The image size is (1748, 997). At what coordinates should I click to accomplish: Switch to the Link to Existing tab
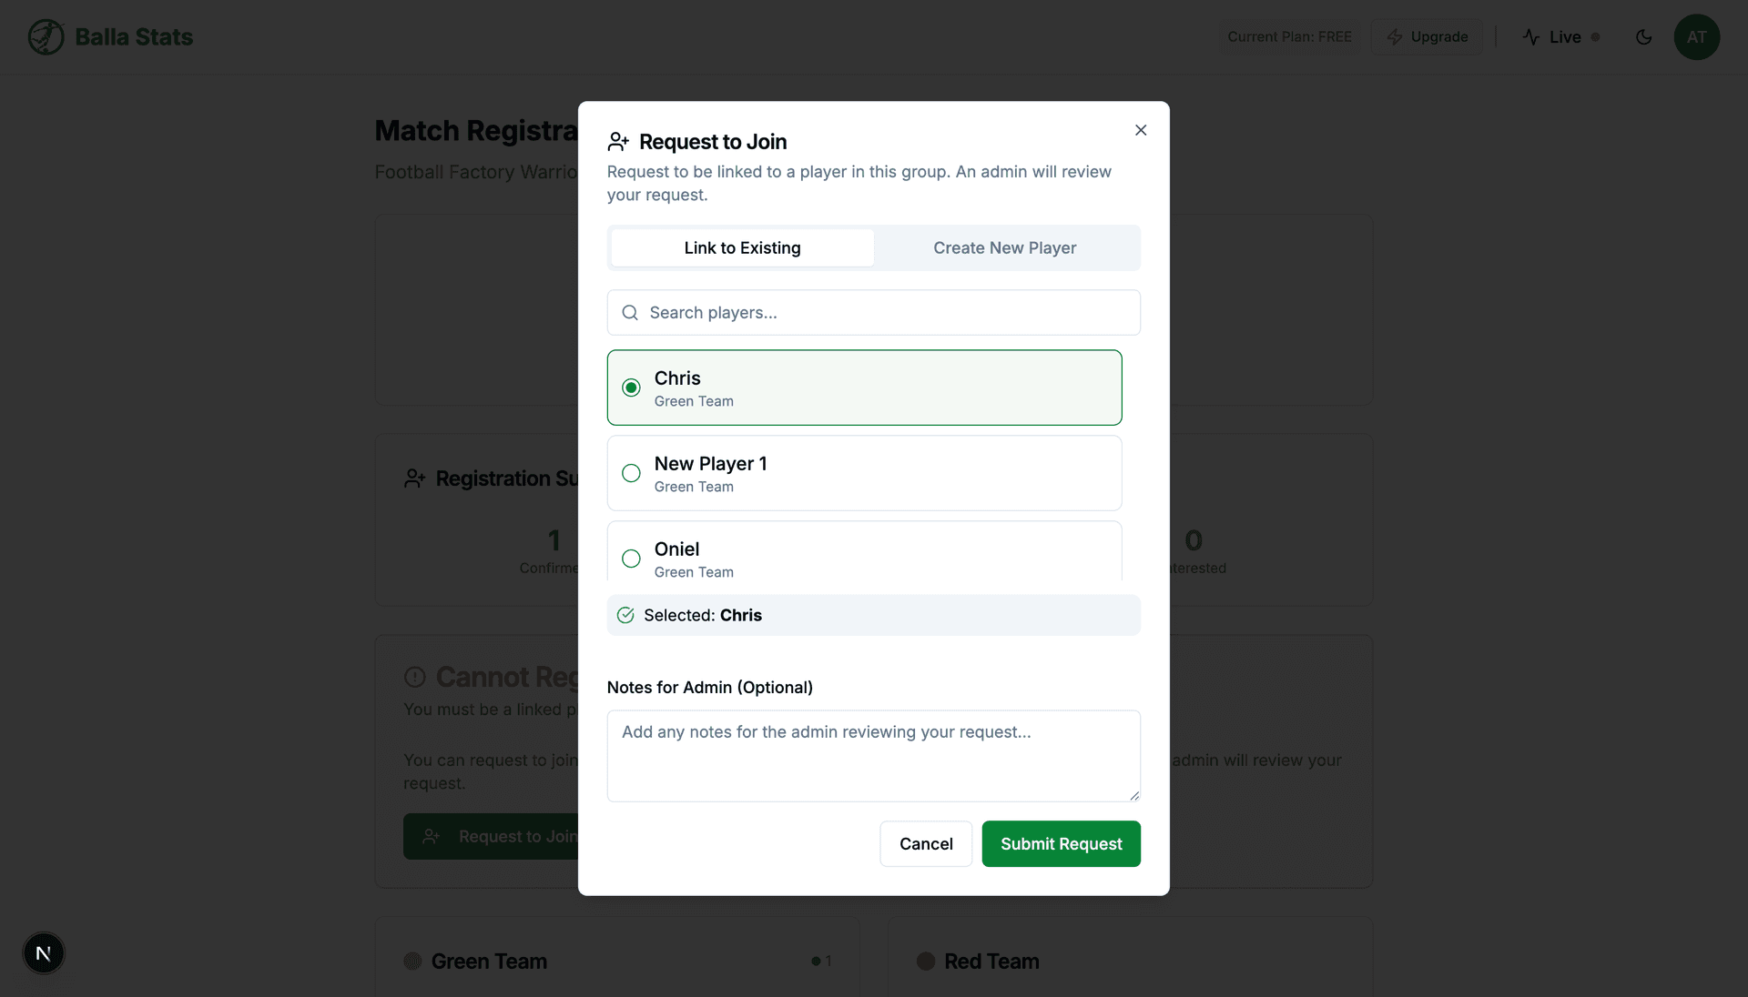click(x=741, y=247)
